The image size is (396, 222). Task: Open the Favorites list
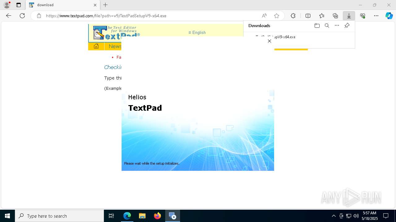point(322,16)
